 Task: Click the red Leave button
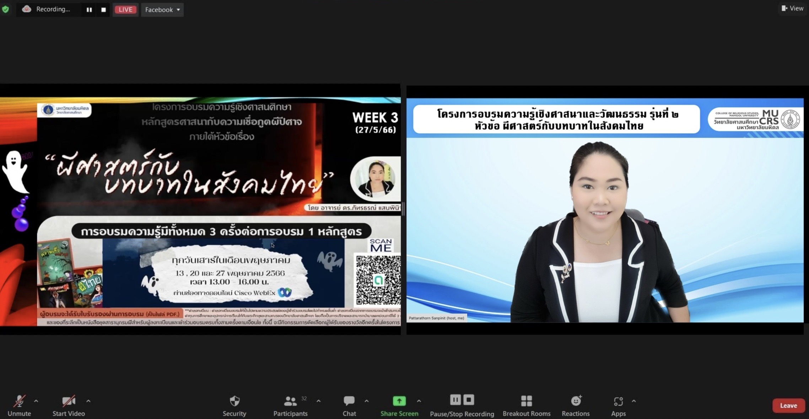788,406
